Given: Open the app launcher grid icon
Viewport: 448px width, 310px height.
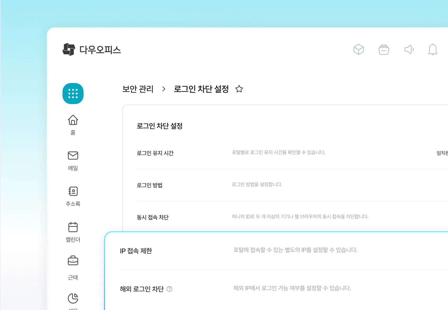Looking at the screenshot, I should coord(73,94).
